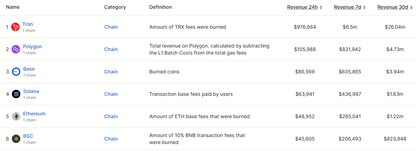Open the Base name link
The height and width of the screenshot is (151, 416).
pyautogui.click(x=29, y=69)
